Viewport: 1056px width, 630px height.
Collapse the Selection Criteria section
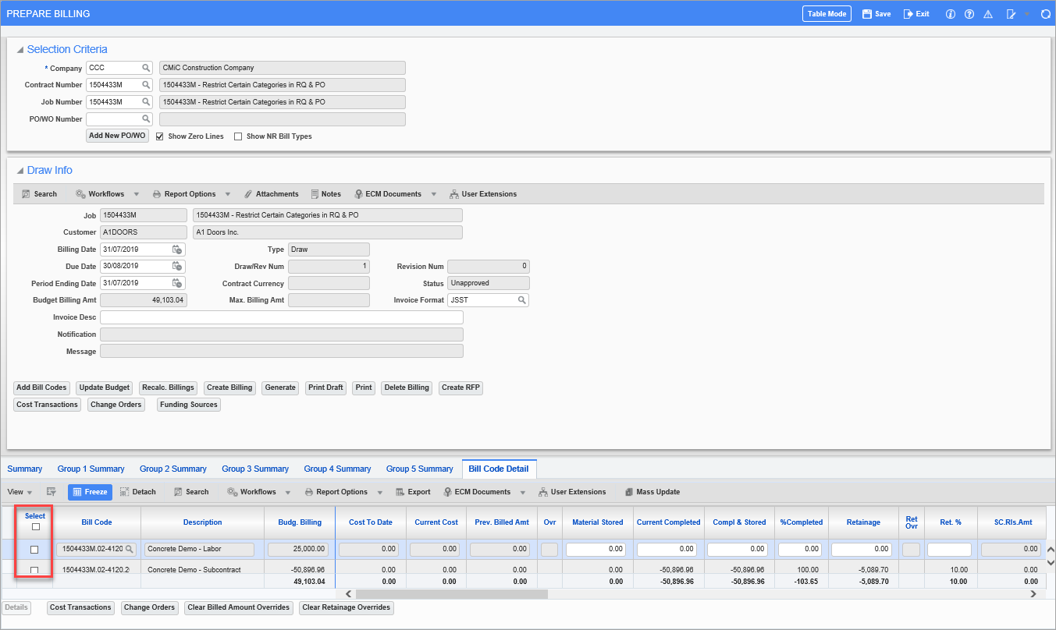click(x=20, y=50)
